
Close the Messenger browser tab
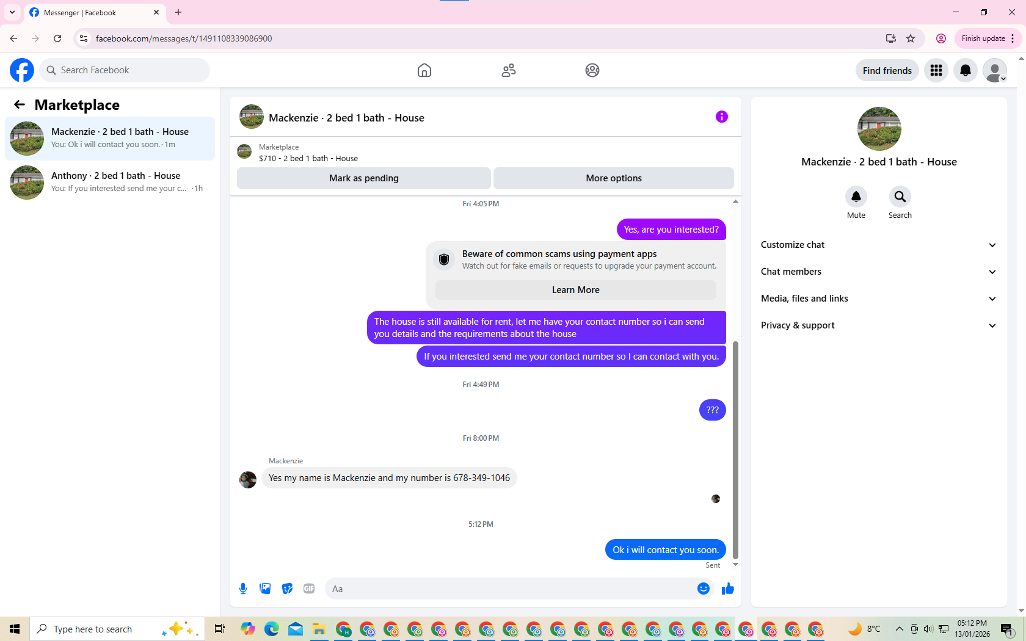click(156, 12)
